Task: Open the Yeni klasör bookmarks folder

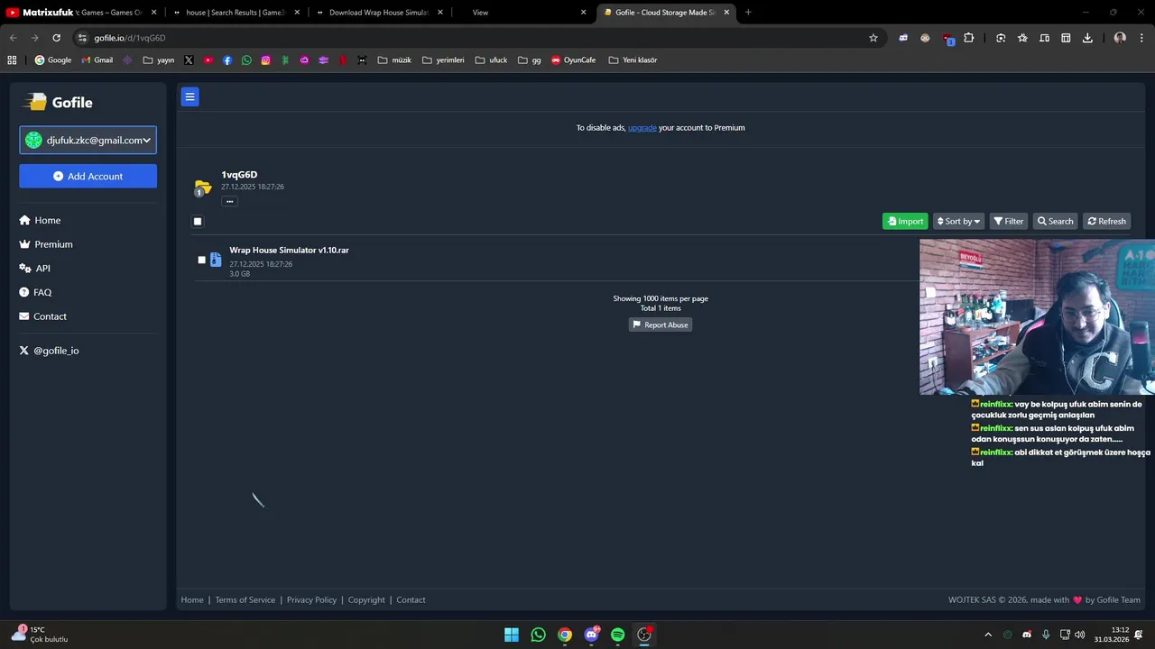Action: click(x=633, y=60)
